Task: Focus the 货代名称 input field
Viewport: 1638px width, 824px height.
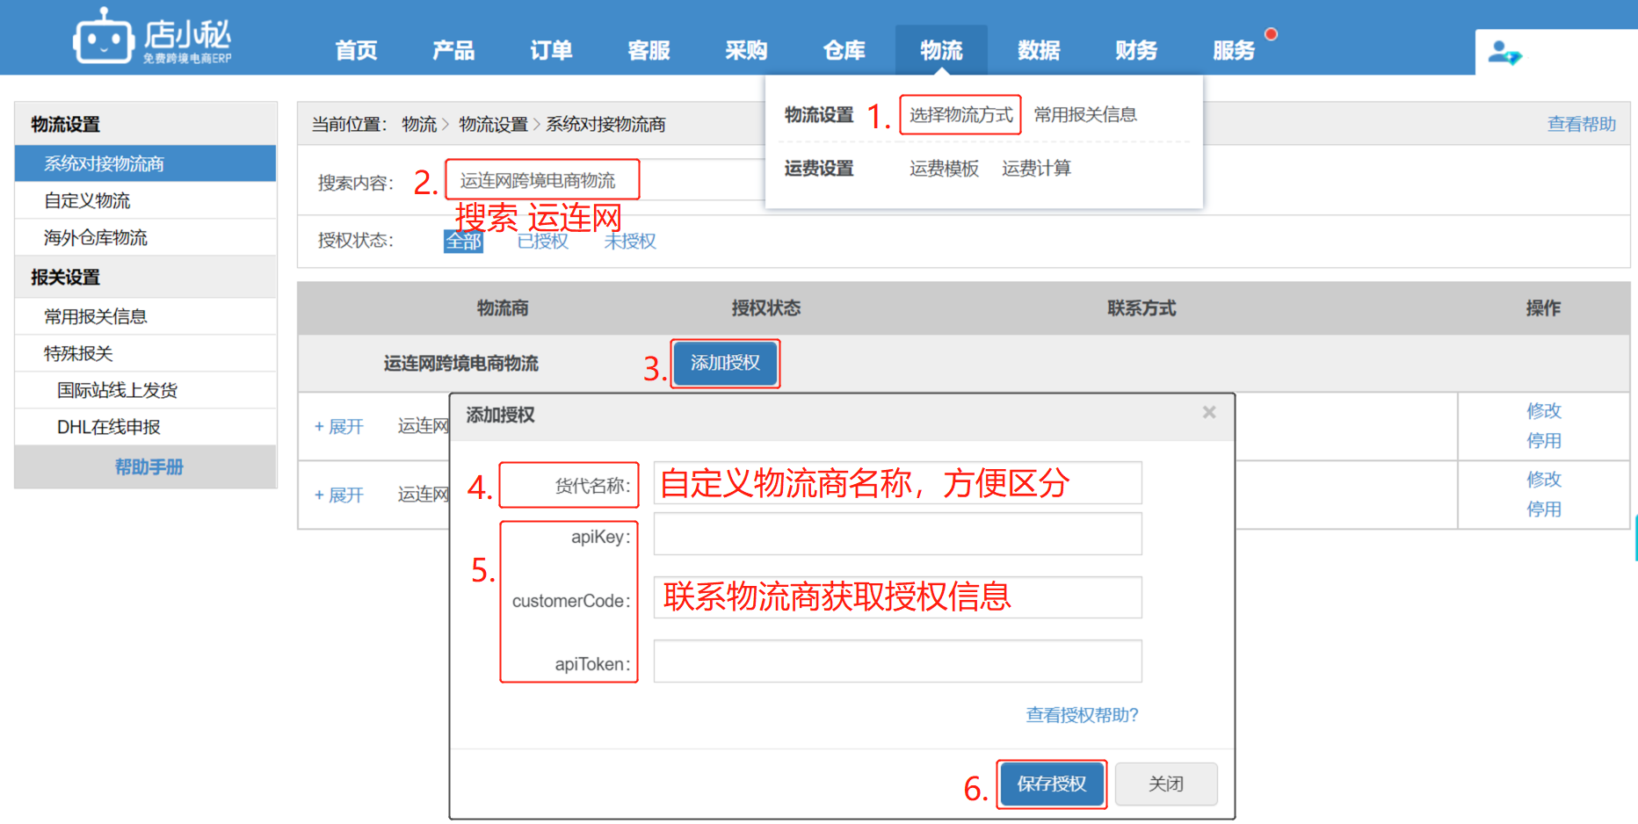Action: (x=897, y=483)
